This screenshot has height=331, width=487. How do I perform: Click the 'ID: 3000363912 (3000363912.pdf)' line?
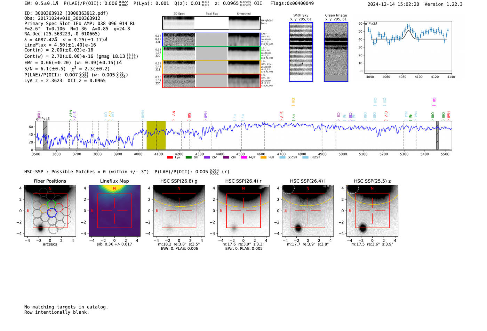tap(66, 13)
